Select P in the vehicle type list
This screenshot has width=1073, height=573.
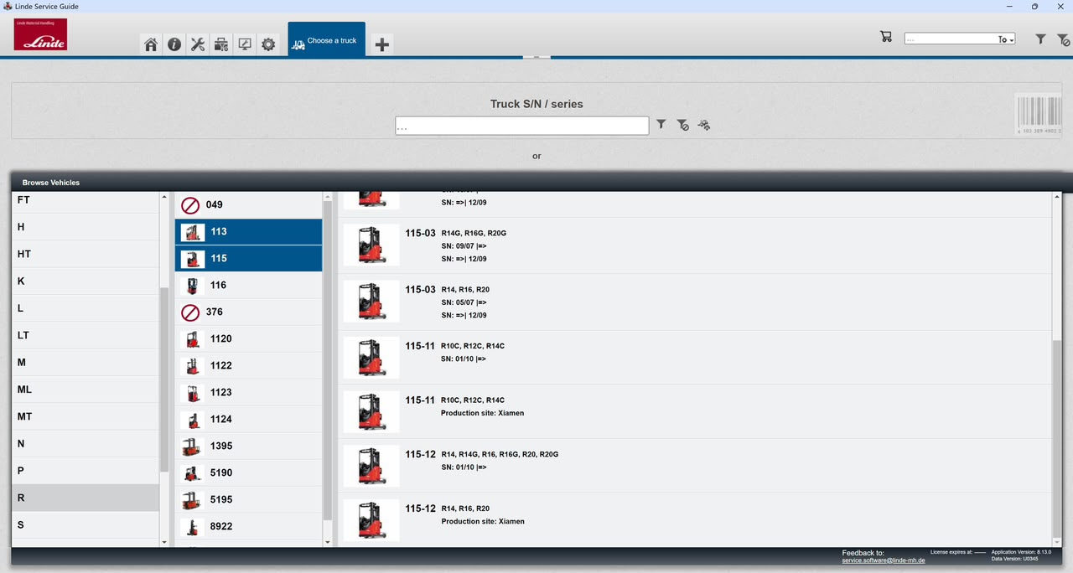click(86, 471)
